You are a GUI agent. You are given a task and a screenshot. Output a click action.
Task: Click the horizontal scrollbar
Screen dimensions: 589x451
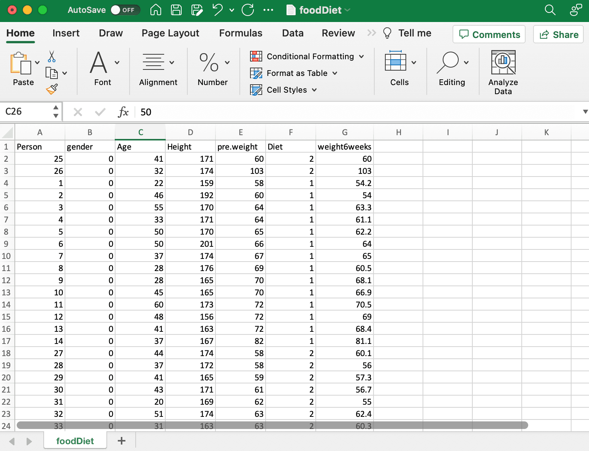coord(272,425)
